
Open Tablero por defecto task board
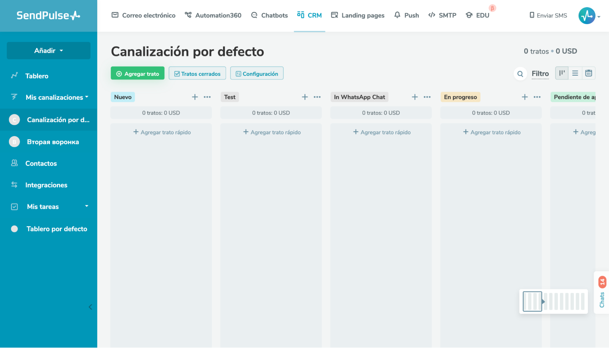coord(50,229)
